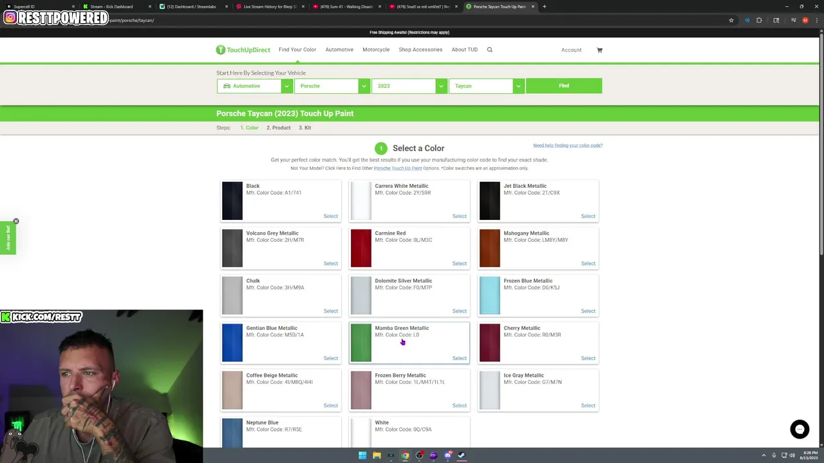Screen dimensions: 824x463
Task: Open Windows Start menu
Action: [362, 455]
